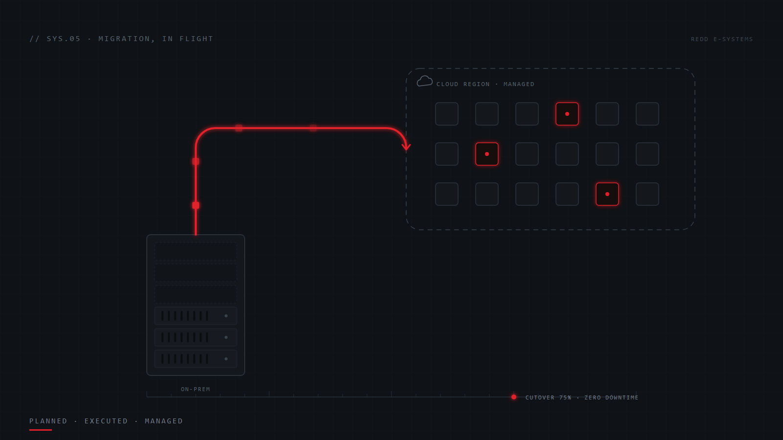This screenshot has height=440, width=783.
Task: Select the bottom server unit in the rack
Action: (x=196, y=359)
